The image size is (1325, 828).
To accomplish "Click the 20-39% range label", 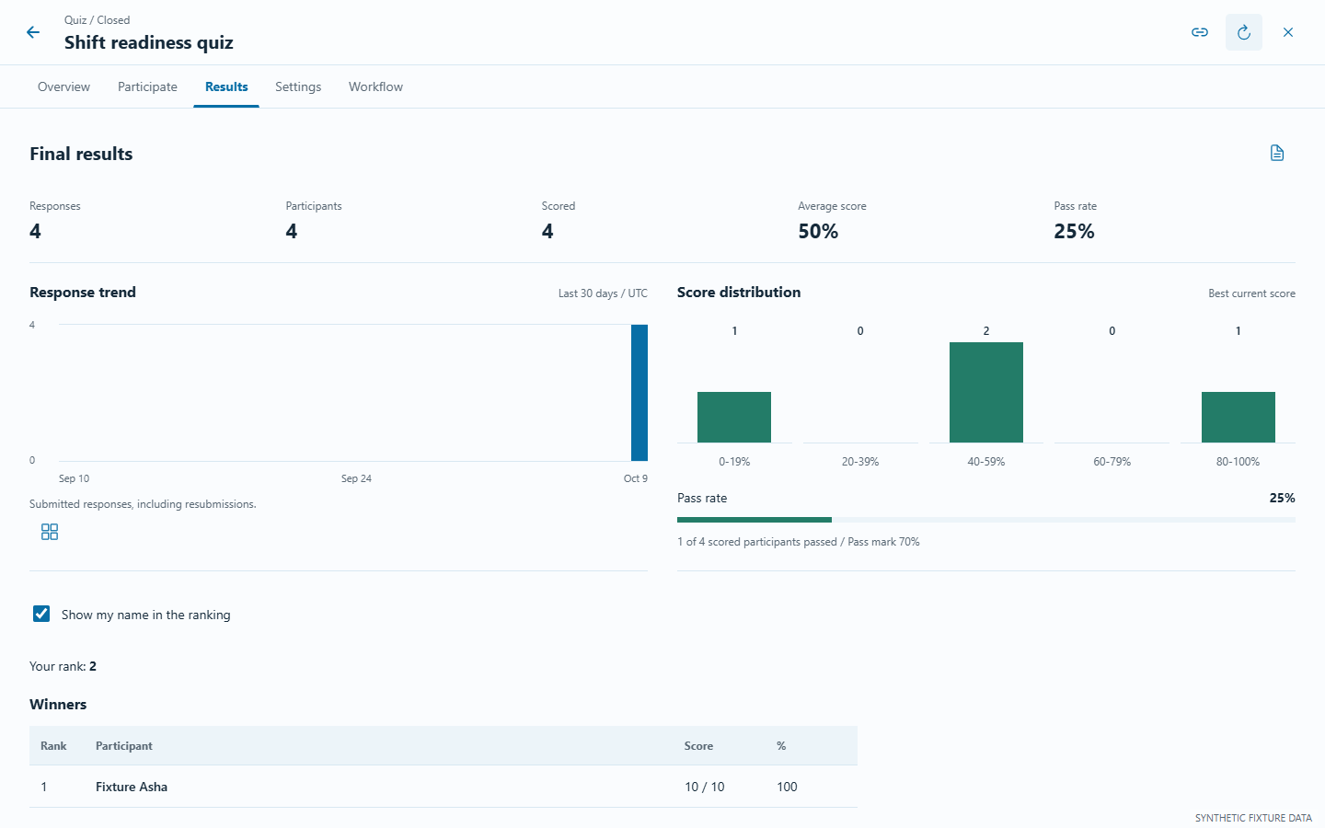I will coord(860,462).
